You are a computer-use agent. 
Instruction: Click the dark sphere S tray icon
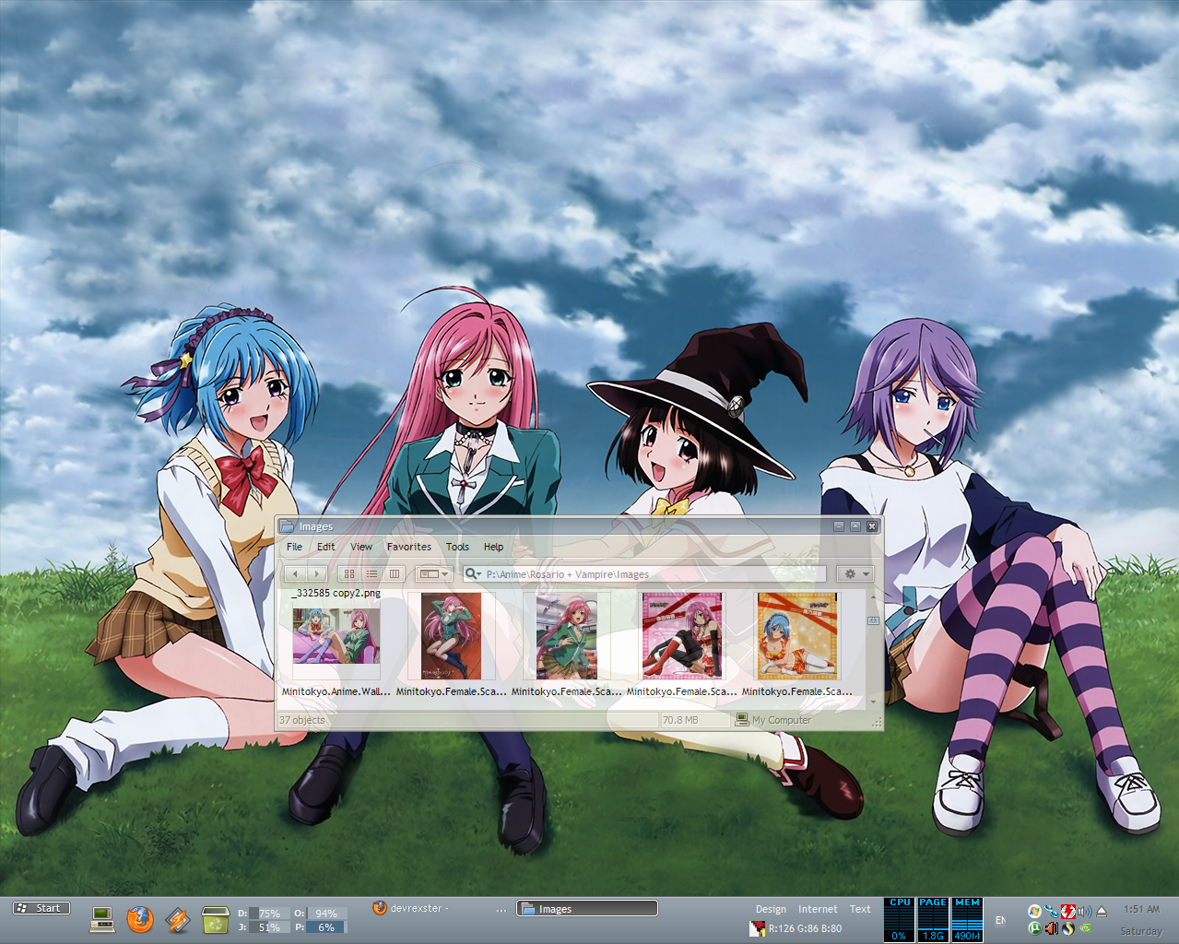[1068, 928]
